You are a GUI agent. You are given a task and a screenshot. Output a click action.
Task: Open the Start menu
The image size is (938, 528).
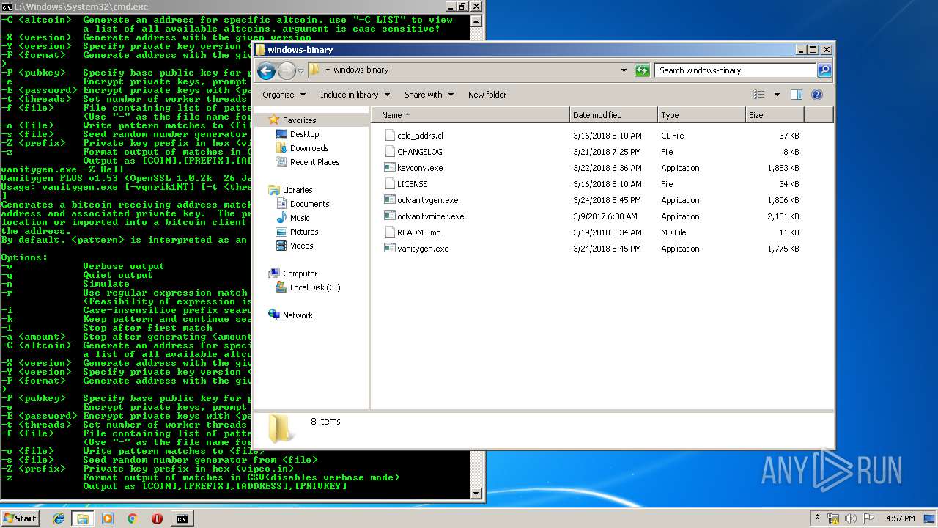tap(20, 518)
